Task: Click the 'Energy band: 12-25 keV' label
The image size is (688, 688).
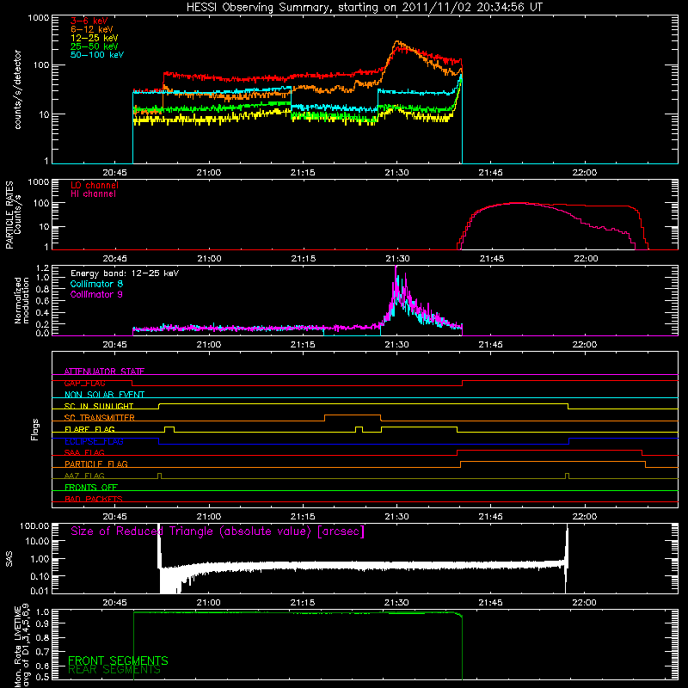Action: [125, 273]
